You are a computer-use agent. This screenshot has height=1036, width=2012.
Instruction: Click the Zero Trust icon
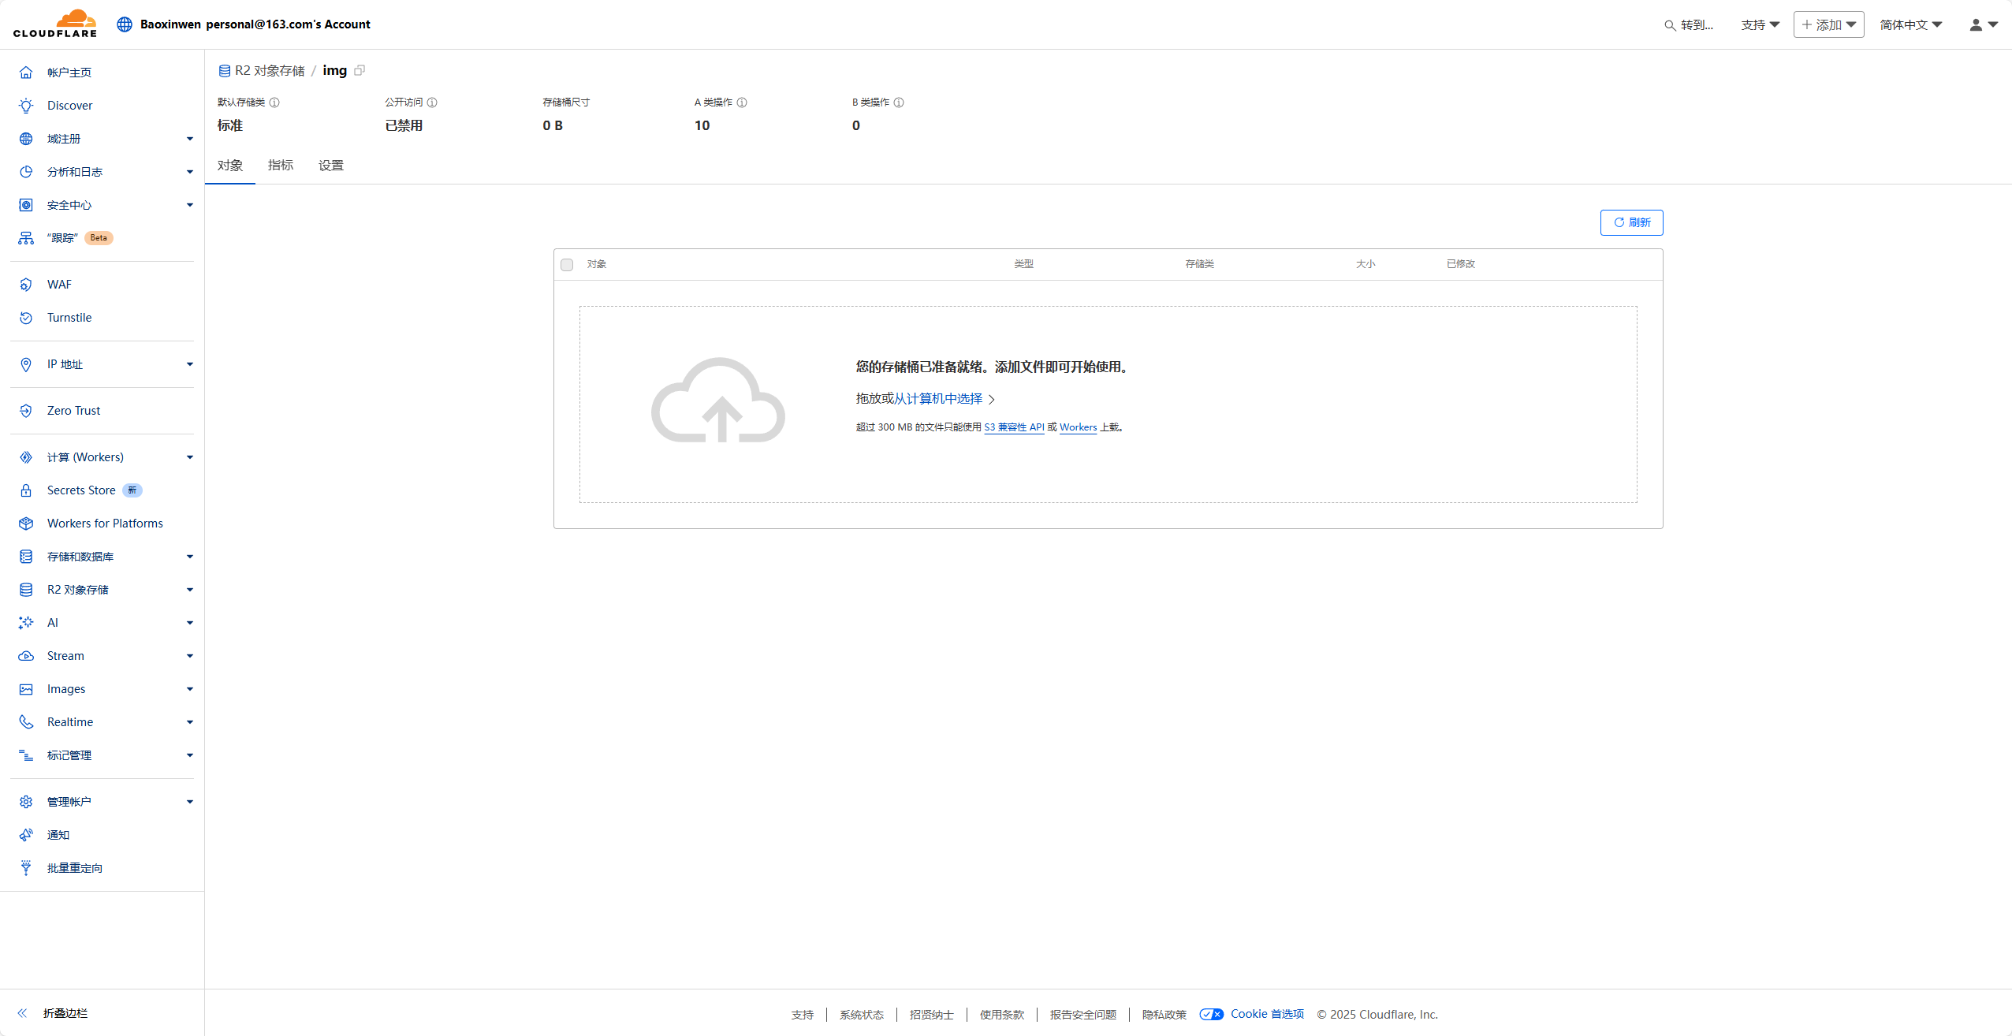(x=26, y=411)
